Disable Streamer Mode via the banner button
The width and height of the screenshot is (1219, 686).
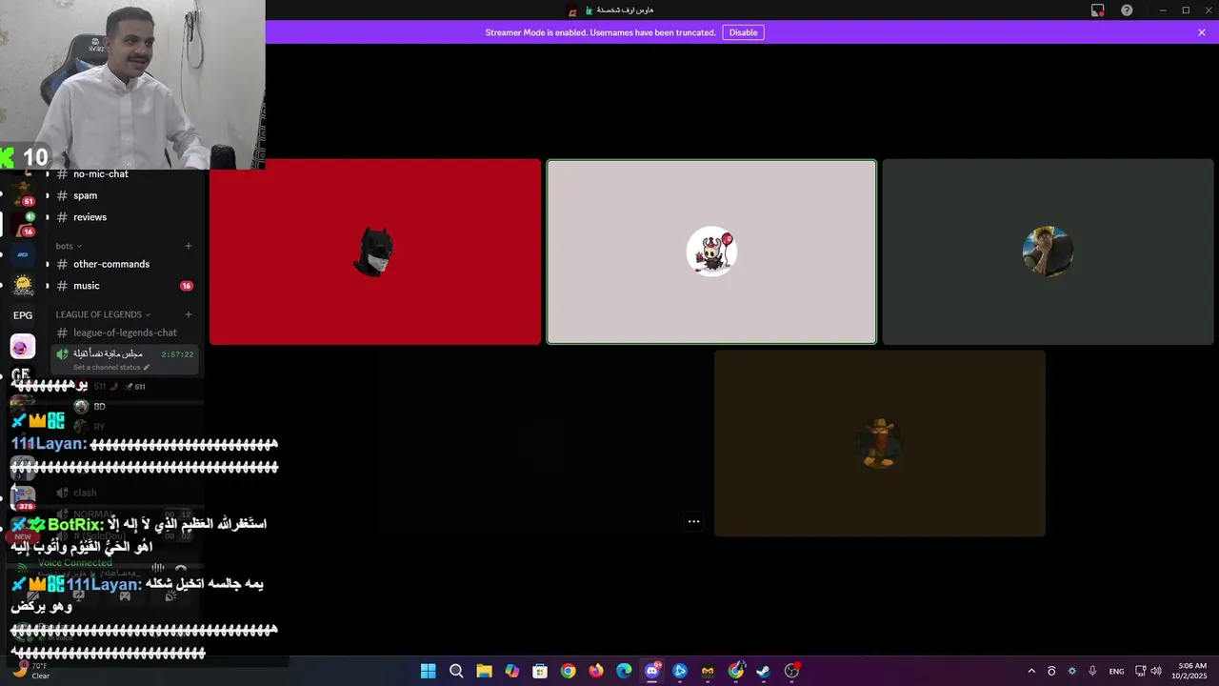[x=743, y=32]
